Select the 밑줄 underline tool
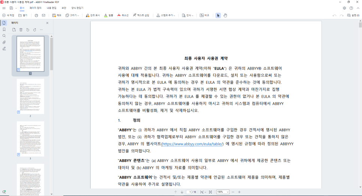Viewport: 362px width, 196px height. click(x=109, y=15)
